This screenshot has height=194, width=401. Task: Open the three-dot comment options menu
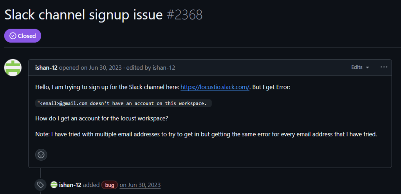[384, 67]
